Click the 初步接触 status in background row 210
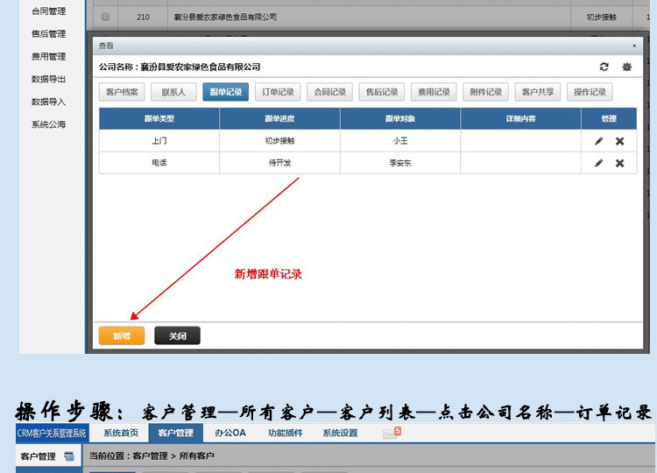This screenshot has height=473, width=657. tap(601, 17)
